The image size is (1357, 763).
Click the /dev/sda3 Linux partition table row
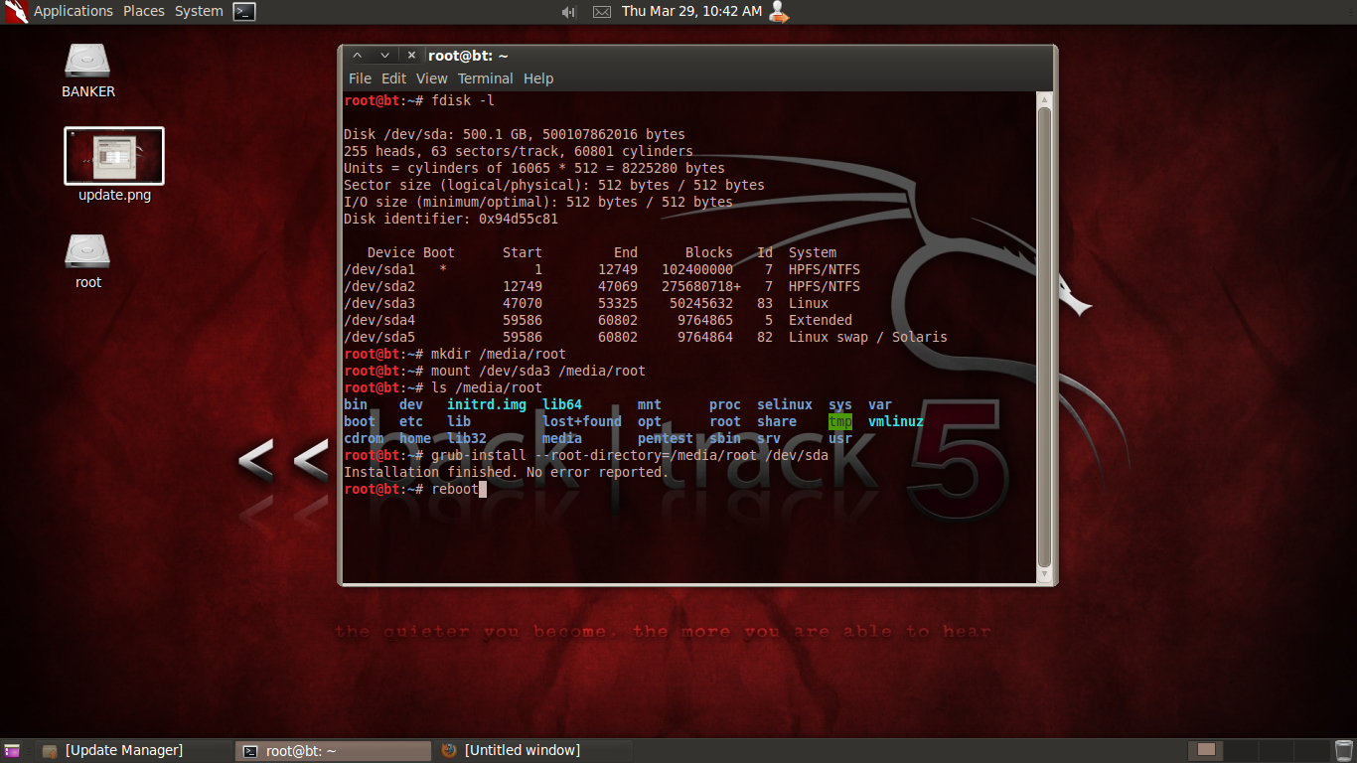[586, 303]
